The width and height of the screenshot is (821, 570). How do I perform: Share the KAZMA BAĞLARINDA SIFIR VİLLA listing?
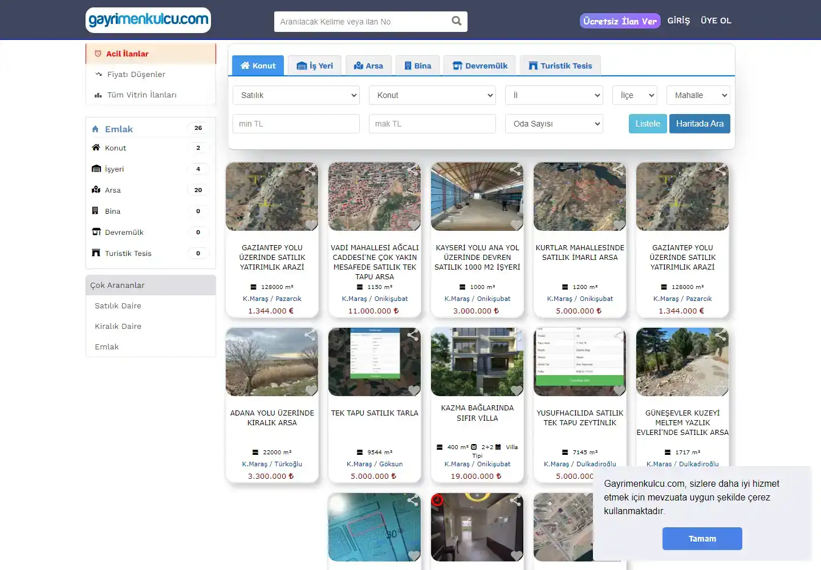coord(515,335)
